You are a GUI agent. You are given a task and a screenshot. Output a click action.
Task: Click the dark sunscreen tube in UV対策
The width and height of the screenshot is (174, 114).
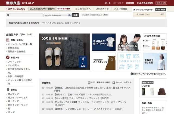point(143,92)
